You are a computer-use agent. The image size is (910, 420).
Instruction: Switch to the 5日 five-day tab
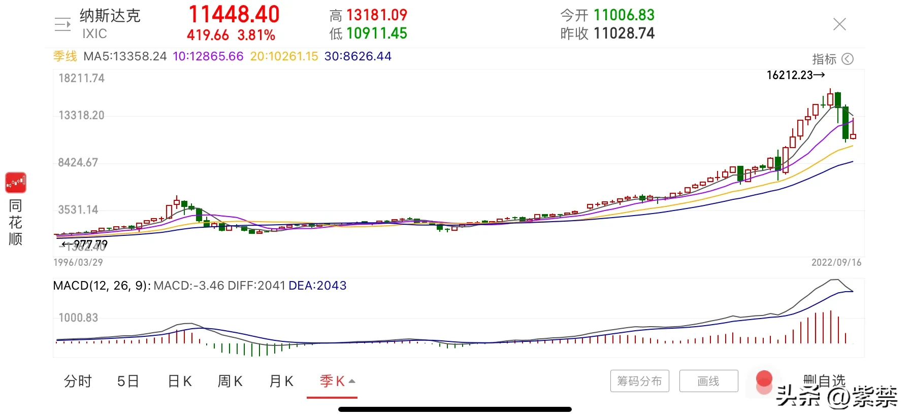pos(128,381)
